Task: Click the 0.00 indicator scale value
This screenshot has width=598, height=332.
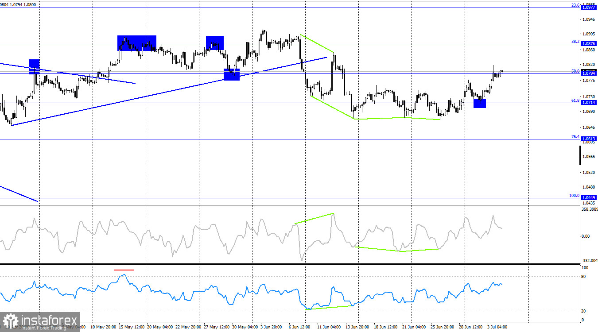Action: coord(585,236)
